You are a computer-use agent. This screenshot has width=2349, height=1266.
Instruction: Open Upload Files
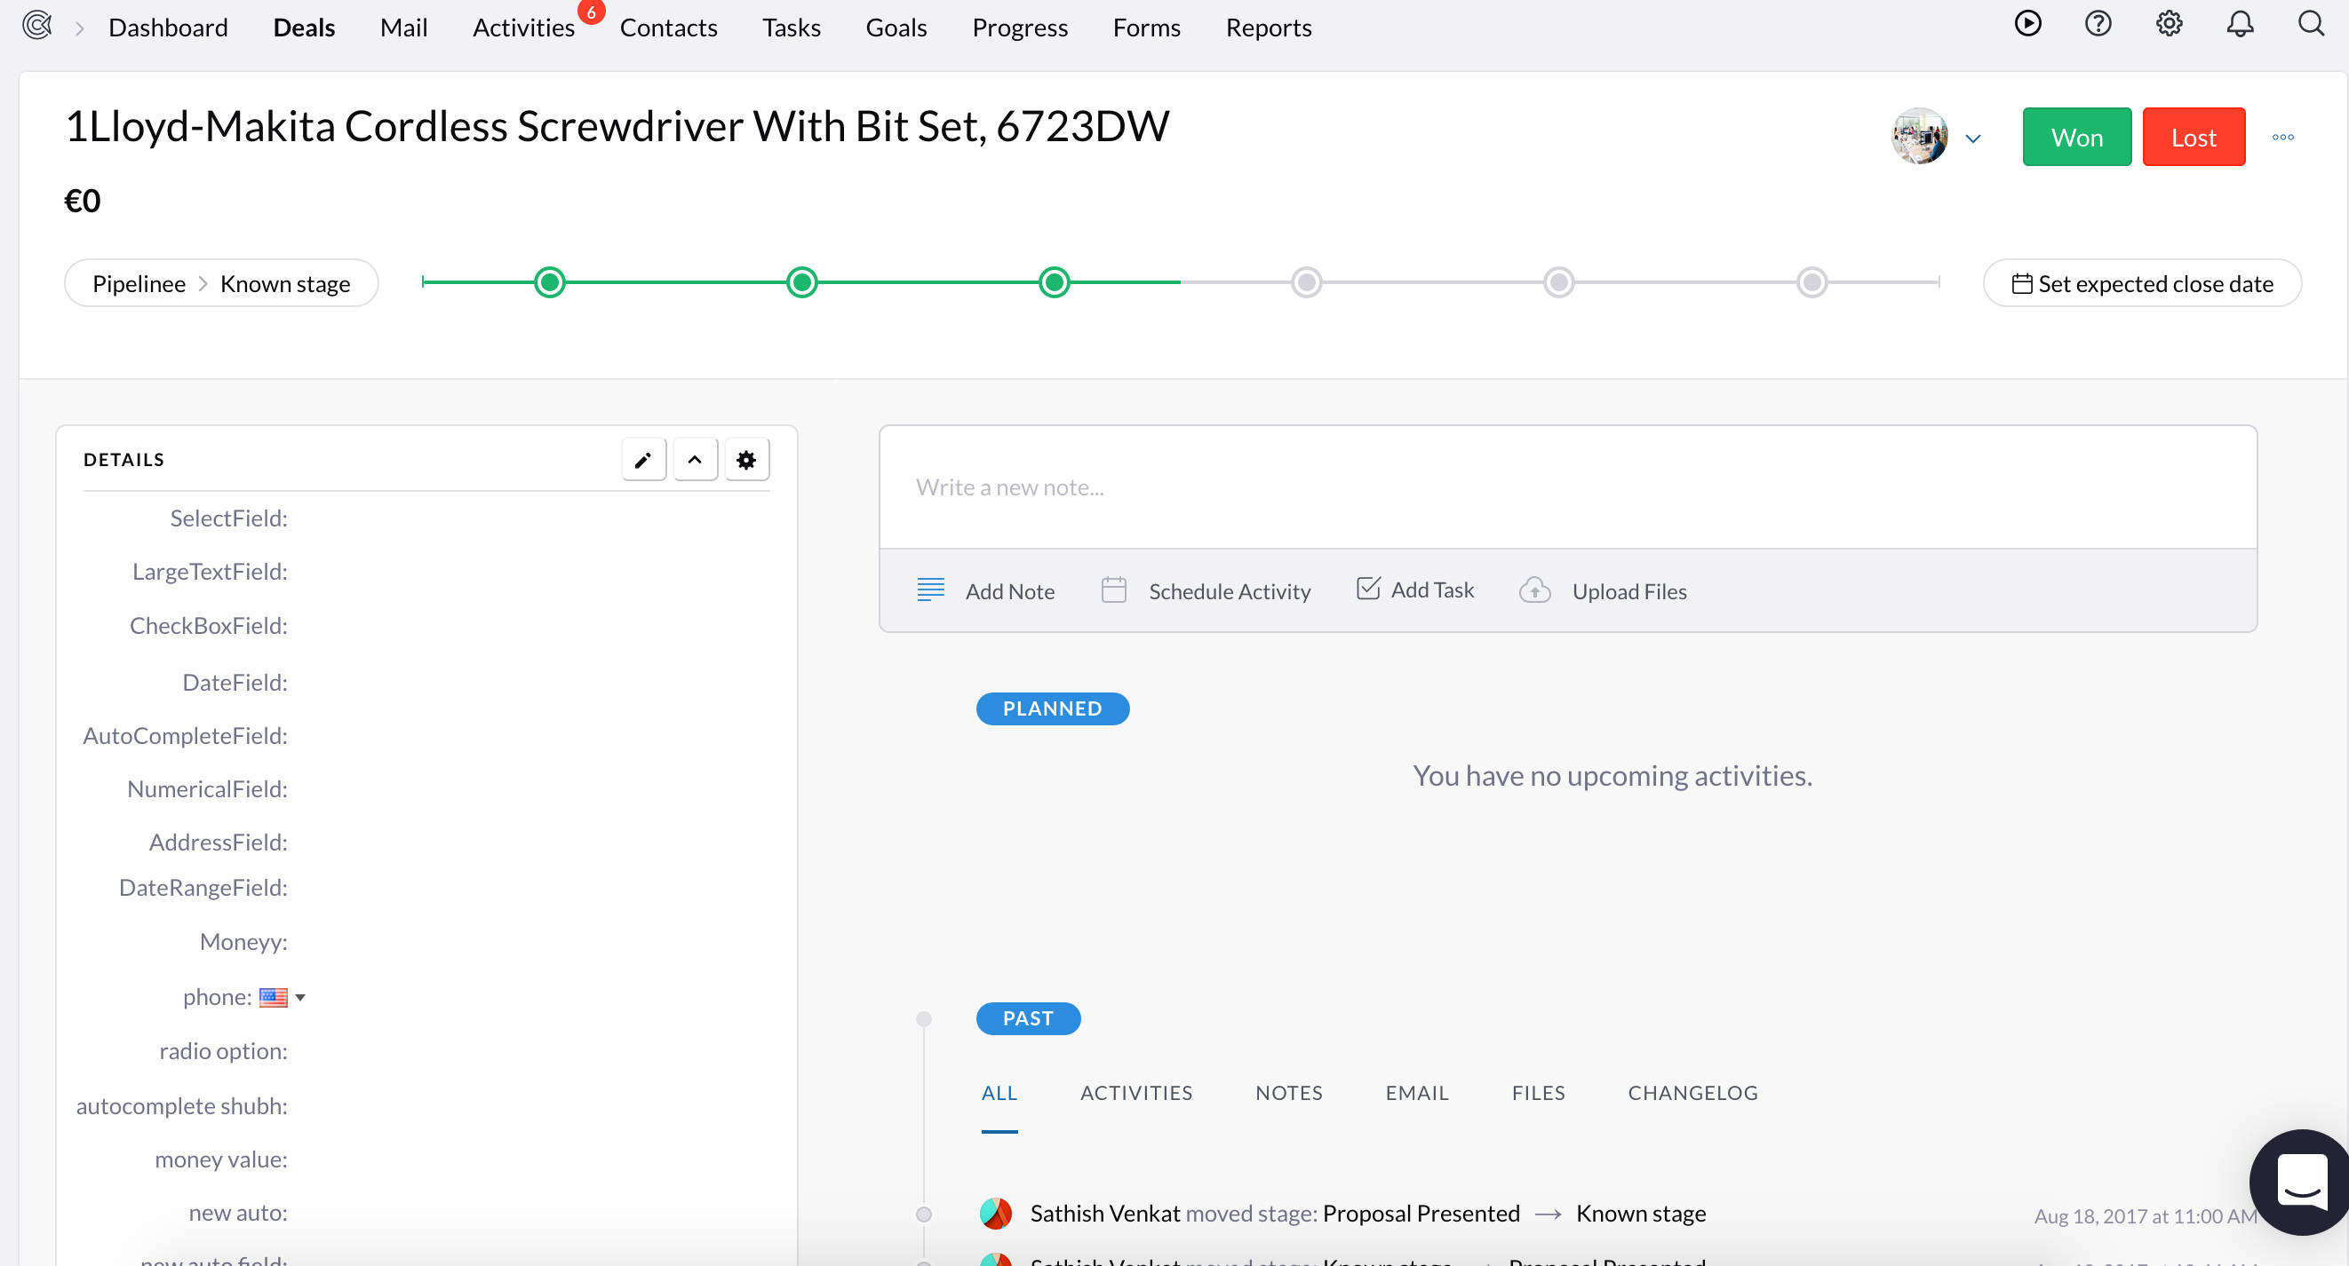pyautogui.click(x=1534, y=590)
